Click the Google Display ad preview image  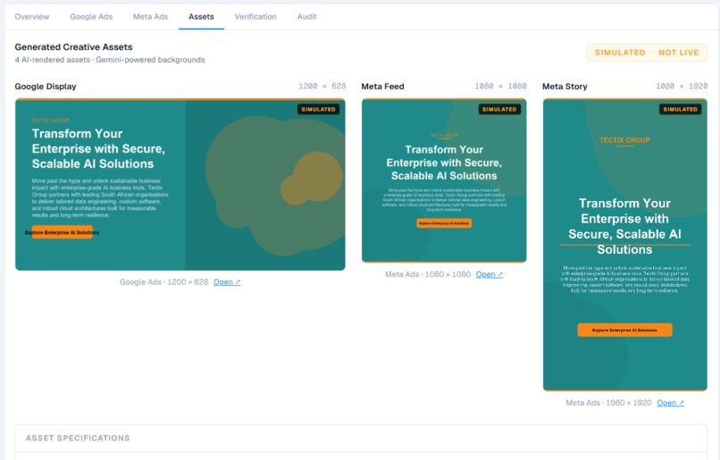pyautogui.click(x=180, y=185)
